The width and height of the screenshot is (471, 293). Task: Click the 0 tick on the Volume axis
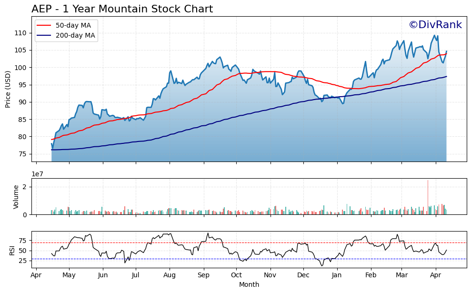[x=25, y=215]
